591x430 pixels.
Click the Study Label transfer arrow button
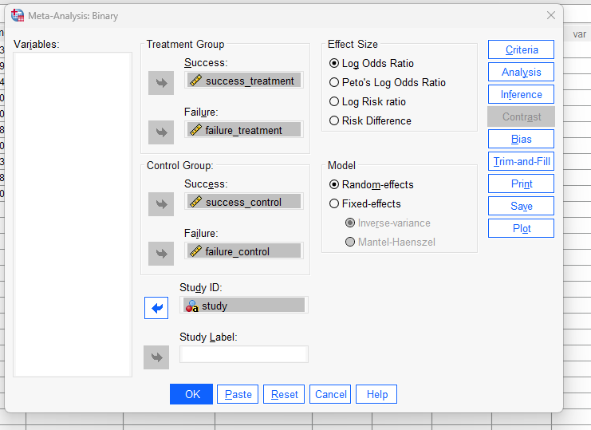click(156, 357)
